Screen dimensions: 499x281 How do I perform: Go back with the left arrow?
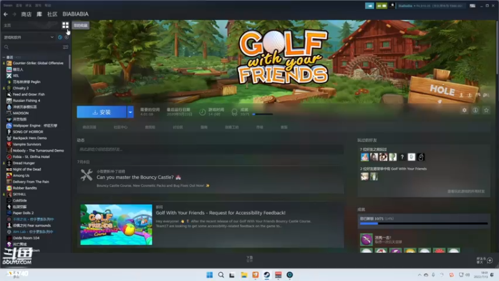click(x=6, y=14)
